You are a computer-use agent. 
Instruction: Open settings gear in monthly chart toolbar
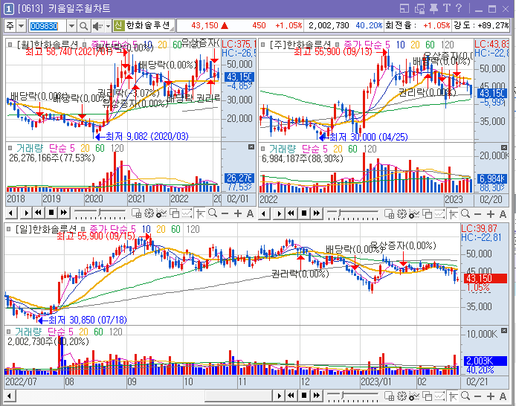[149, 213]
